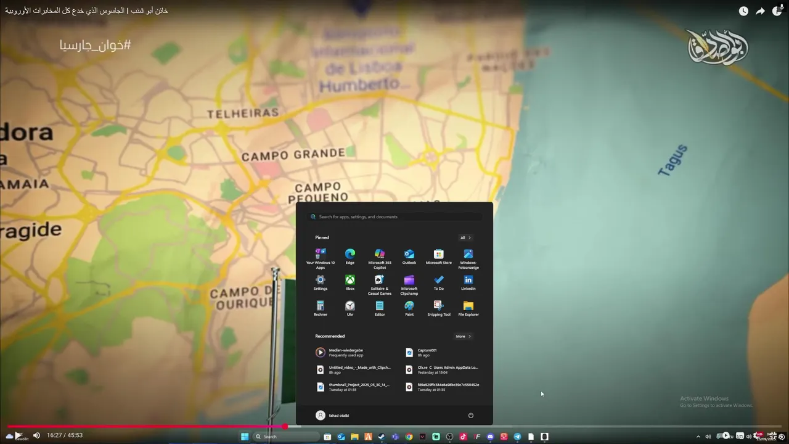The image size is (789, 444).
Task: Open Solitaire & Casual Games
Action: click(380, 284)
